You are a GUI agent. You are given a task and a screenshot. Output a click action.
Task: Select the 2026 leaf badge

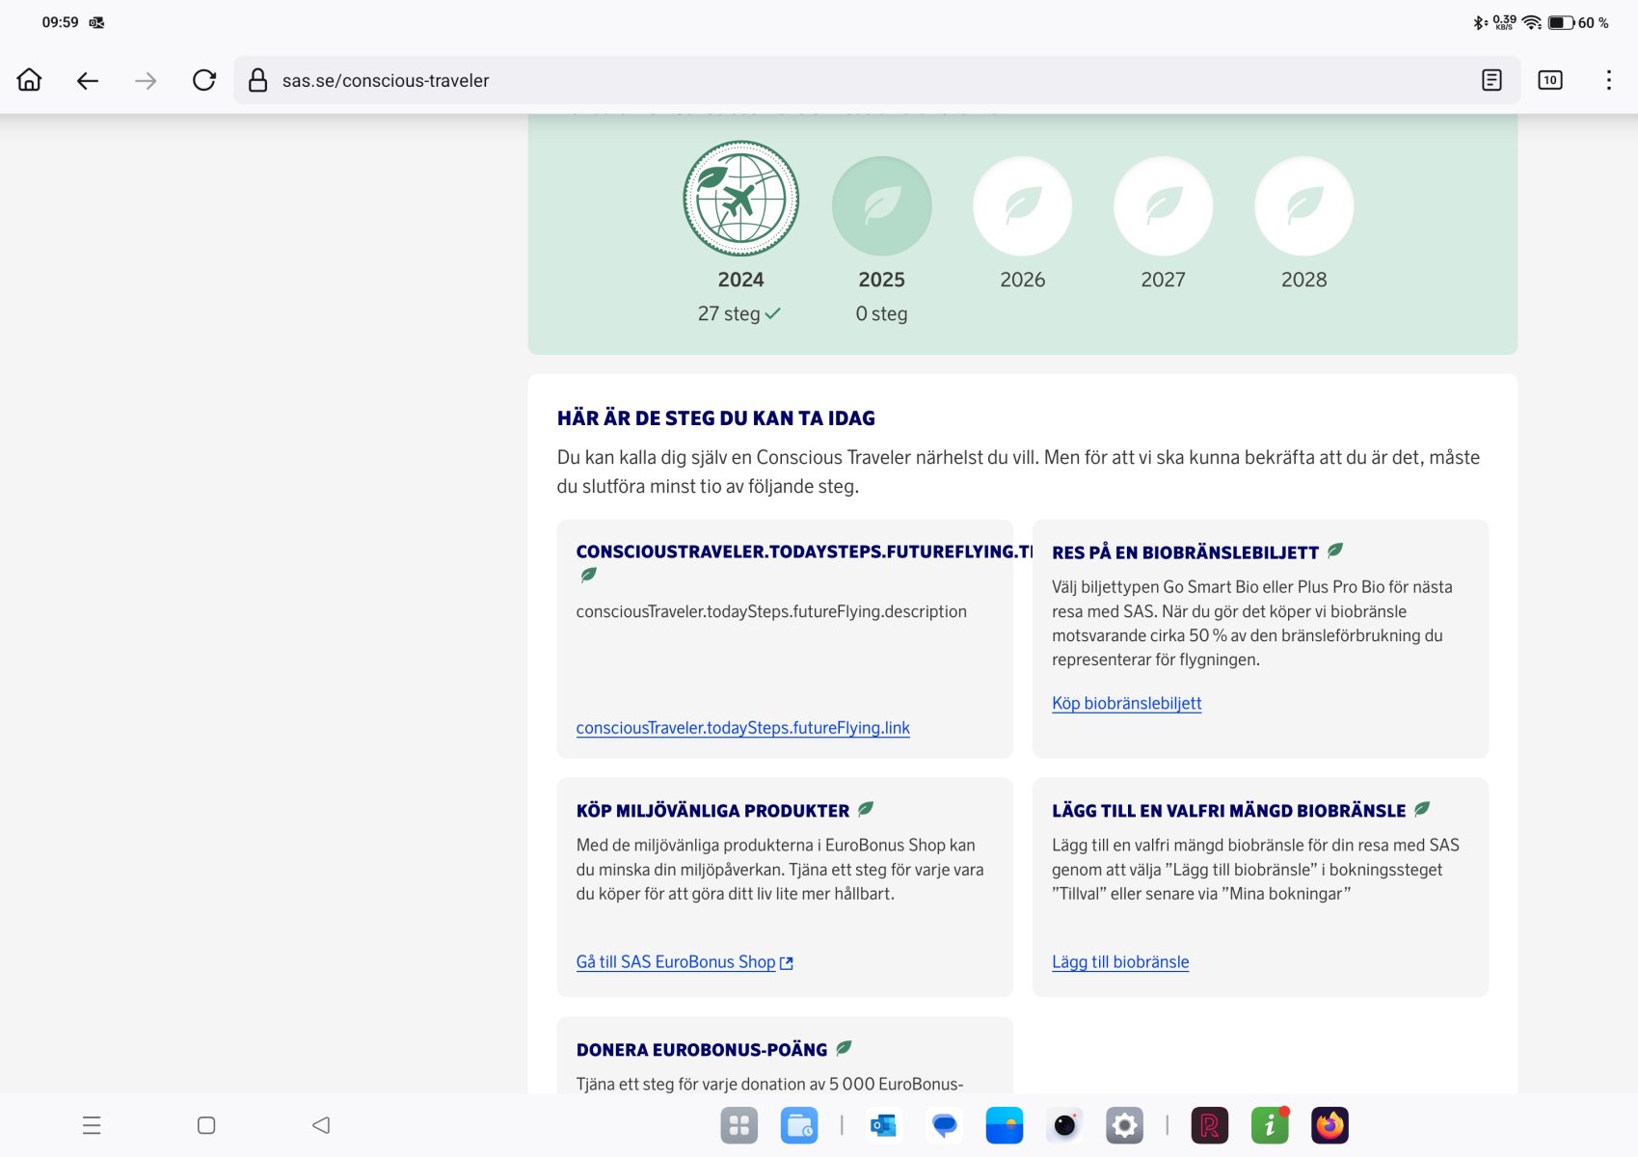coord(1022,205)
